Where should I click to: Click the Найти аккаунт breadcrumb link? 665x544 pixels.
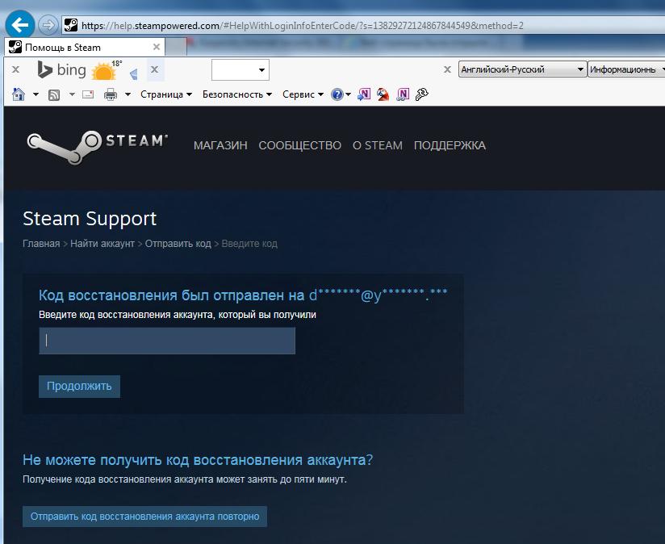click(102, 244)
